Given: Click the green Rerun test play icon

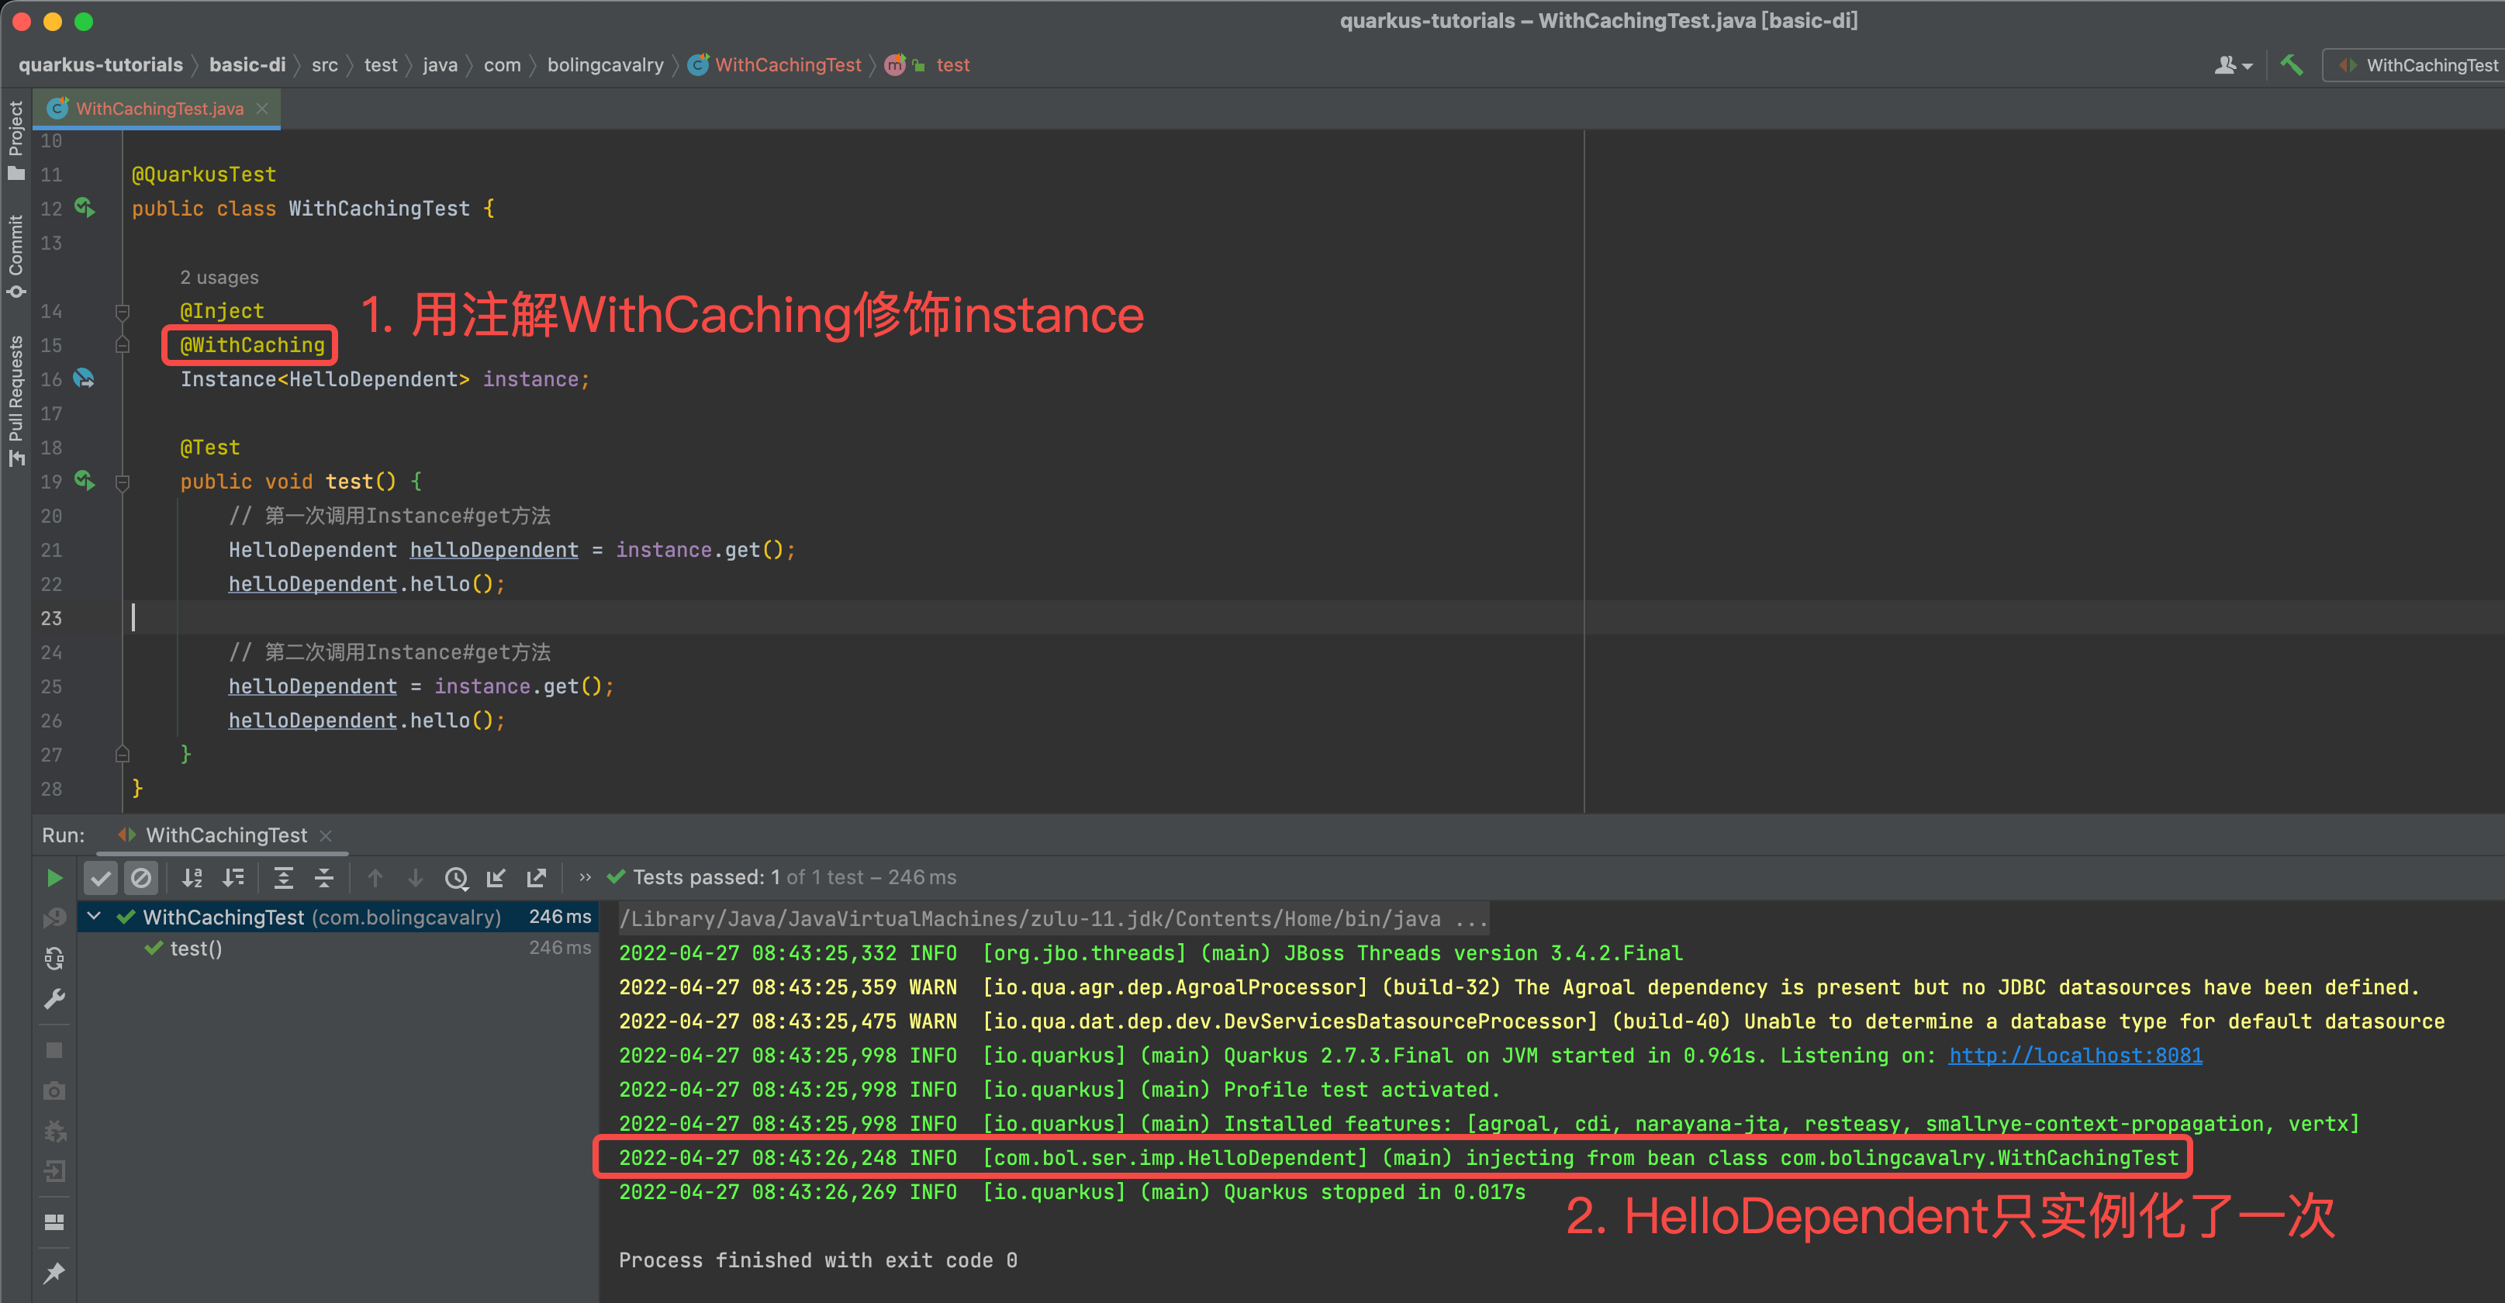Looking at the screenshot, I should tap(54, 878).
